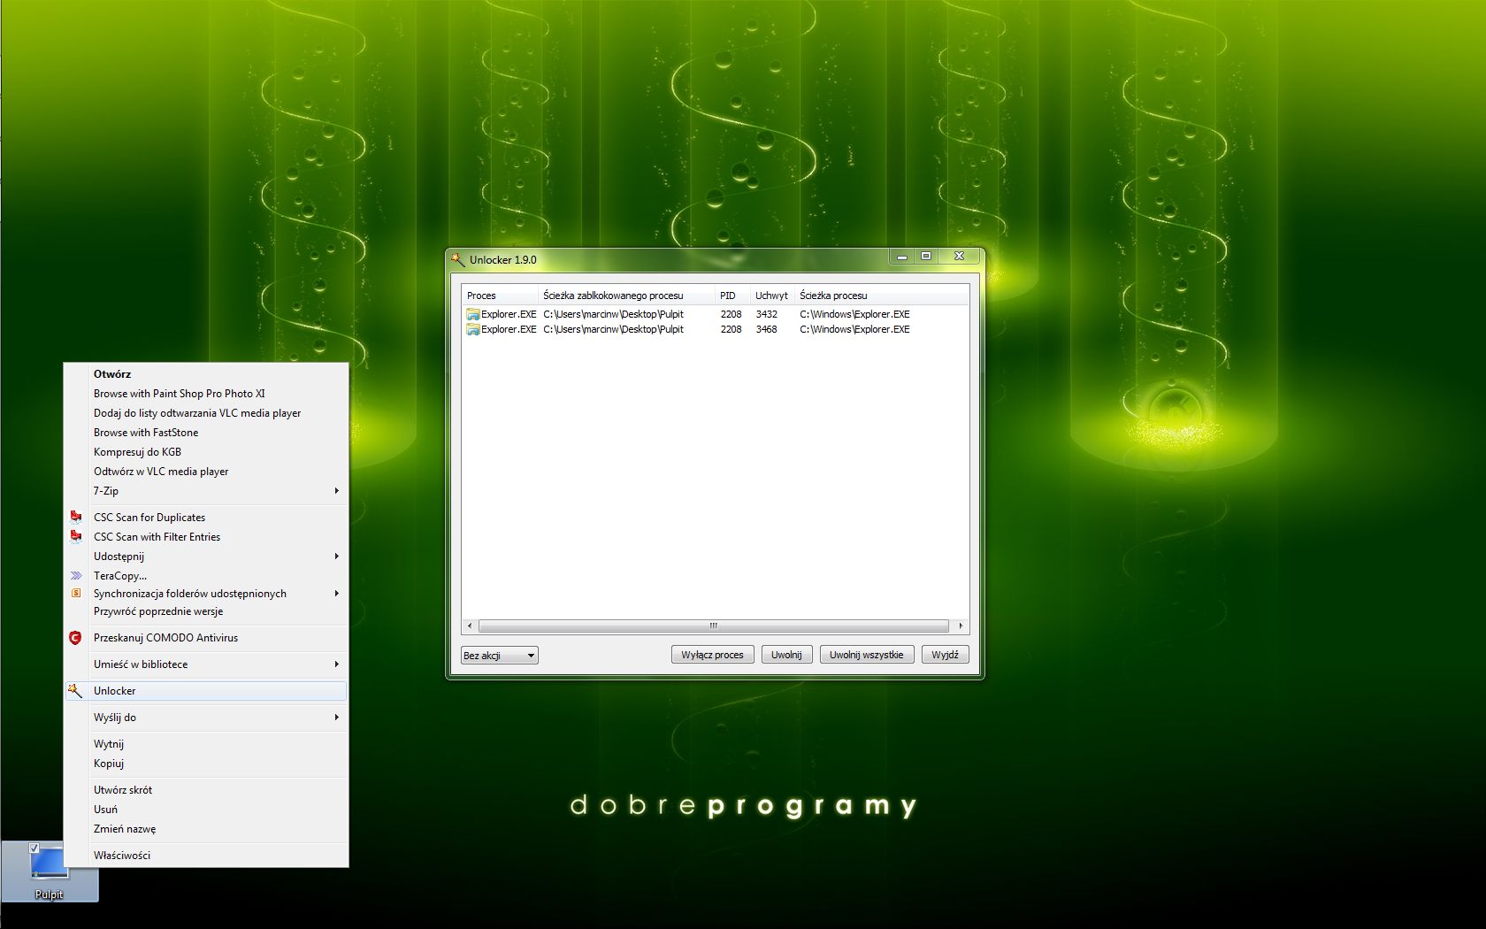Maximize the Unlocker window
This screenshot has height=929, width=1486.
coord(926,257)
